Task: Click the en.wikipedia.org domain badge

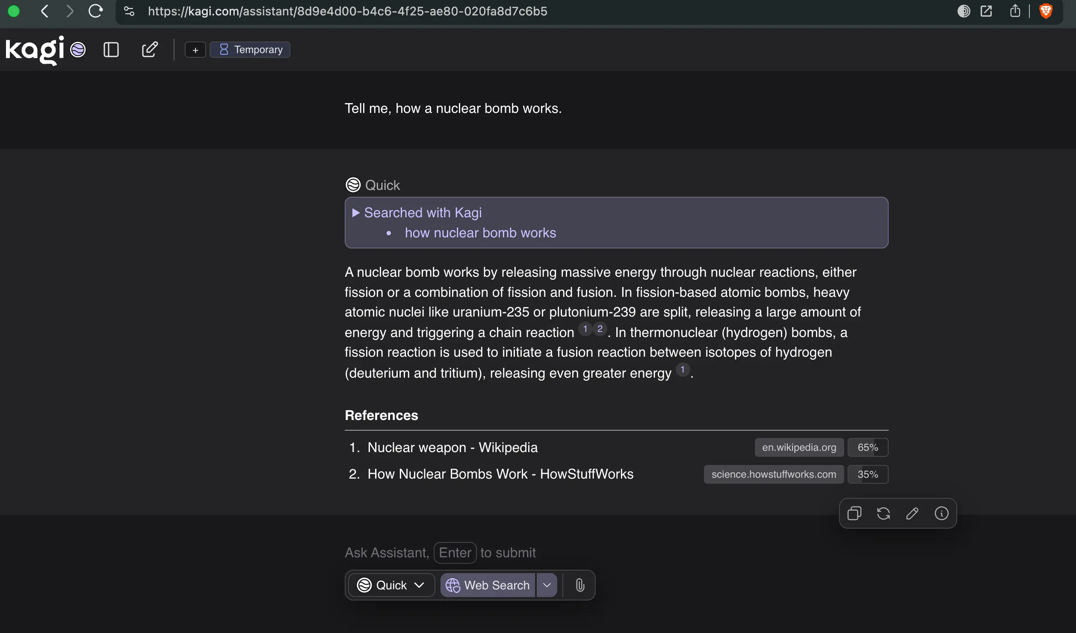Action: 799,447
